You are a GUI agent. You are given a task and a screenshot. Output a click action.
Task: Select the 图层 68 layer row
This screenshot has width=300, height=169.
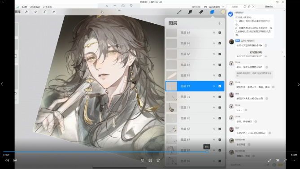(195, 129)
